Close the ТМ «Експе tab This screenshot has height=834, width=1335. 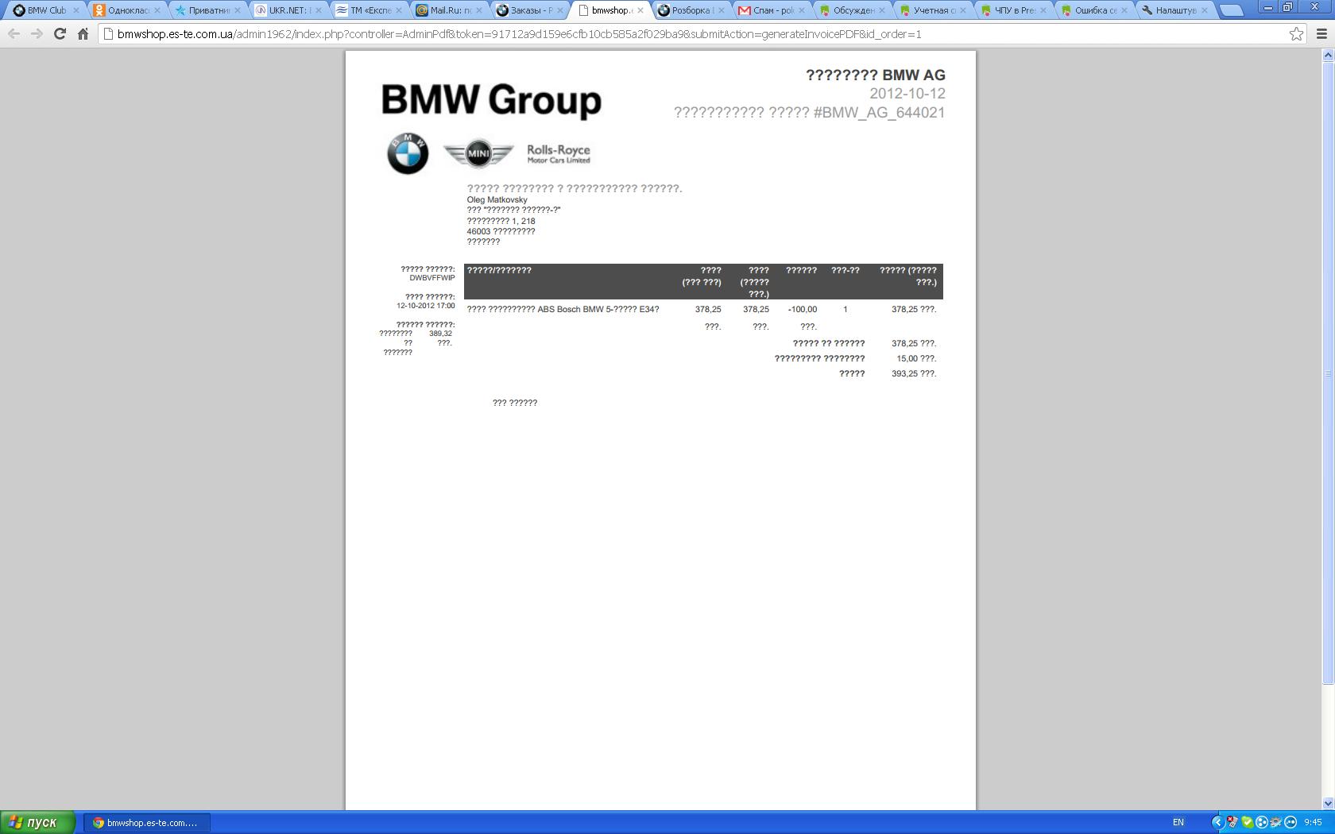[x=398, y=10]
